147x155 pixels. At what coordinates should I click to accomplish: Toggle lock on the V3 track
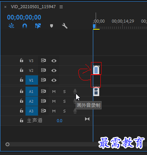pos(22,61)
